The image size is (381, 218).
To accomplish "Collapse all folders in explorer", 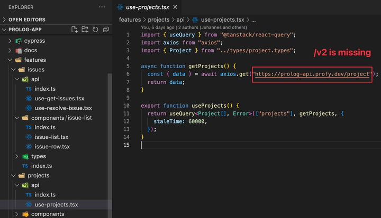I will pyautogui.click(x=106, y=30).
